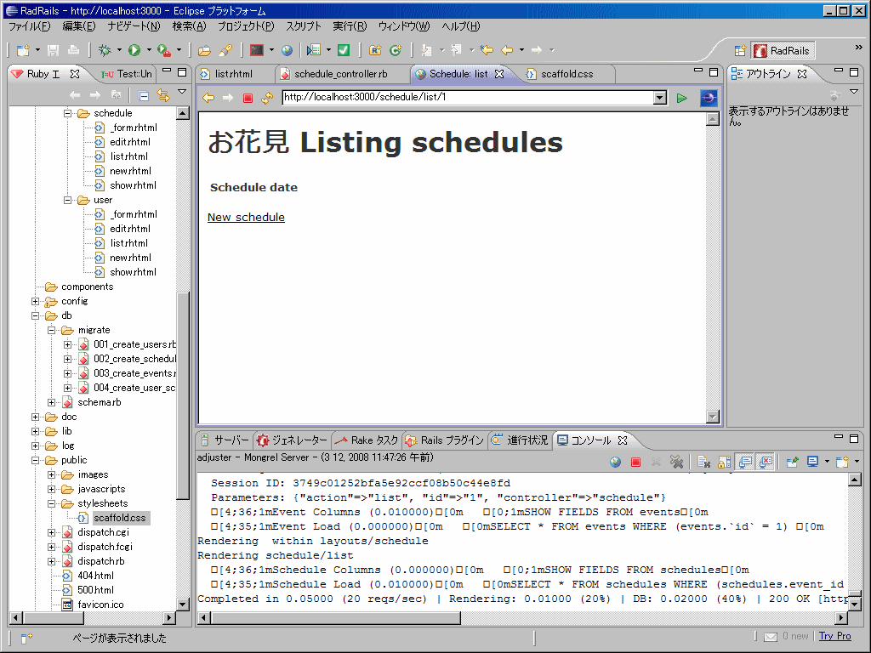Stop the Mongrel server
The width and height of the screenshot is (871, 653).
[635, 462]
